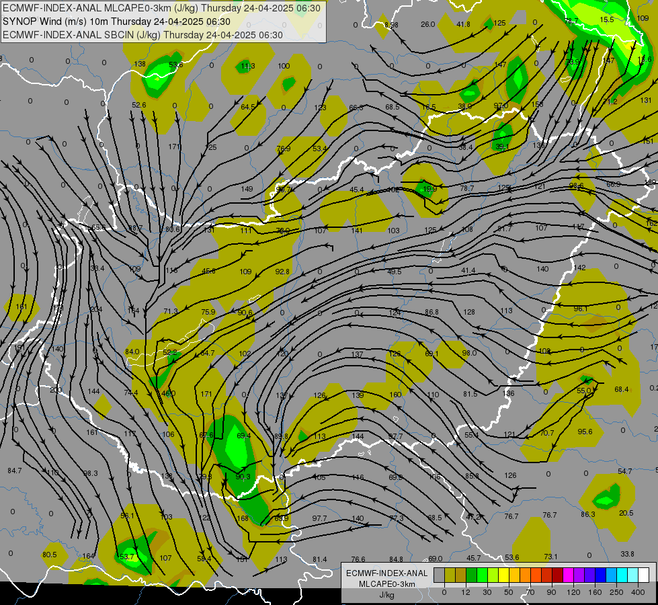658x605 pixels.
Task: Click the map value 58.4
Action: pyautogui.click(x=204, y=559)
